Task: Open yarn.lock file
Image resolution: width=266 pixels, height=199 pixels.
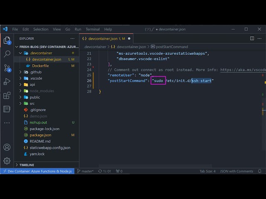Action: 47,154
